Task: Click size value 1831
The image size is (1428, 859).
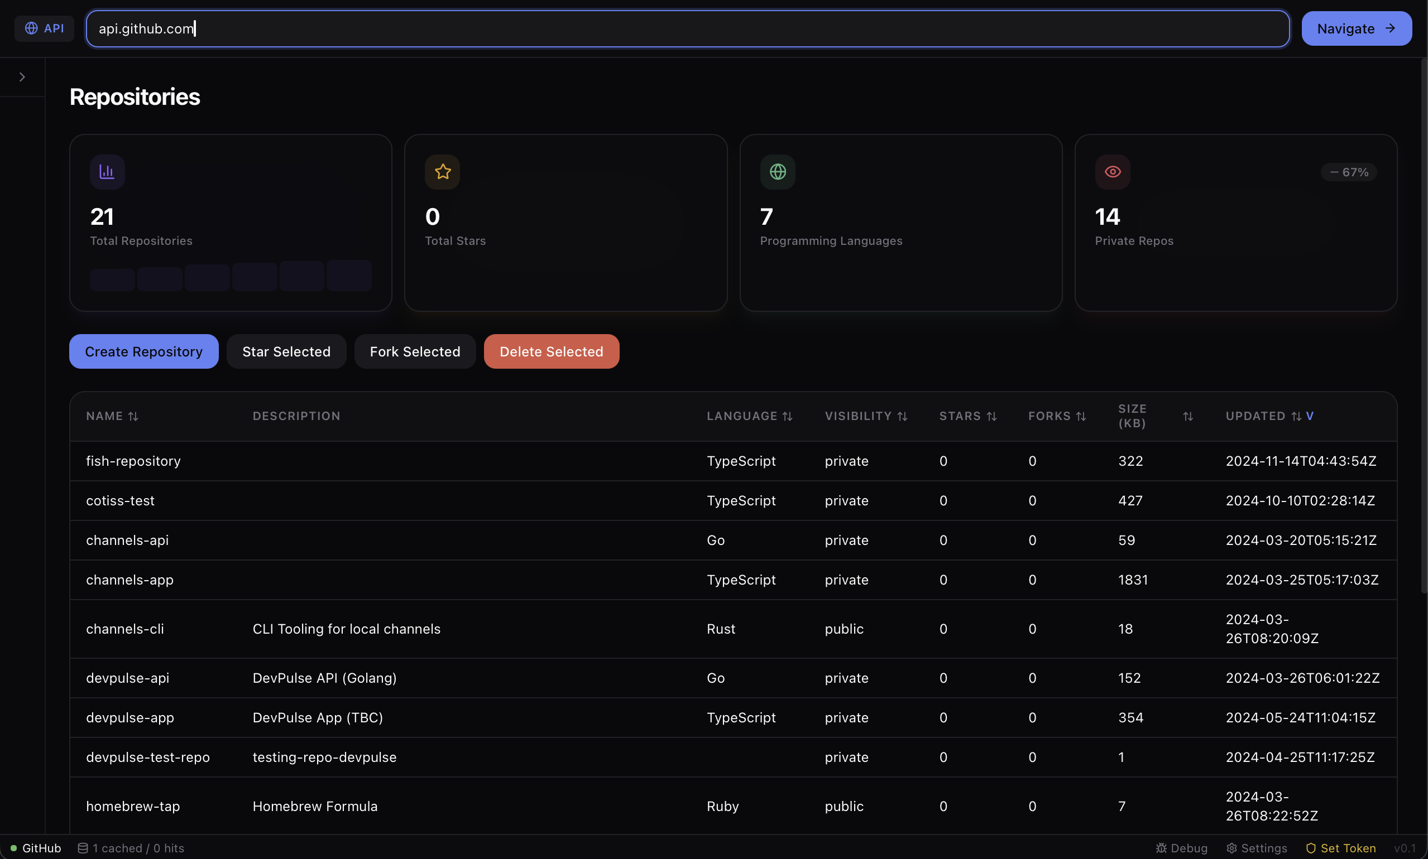Action: click(x=1133, y=580)
